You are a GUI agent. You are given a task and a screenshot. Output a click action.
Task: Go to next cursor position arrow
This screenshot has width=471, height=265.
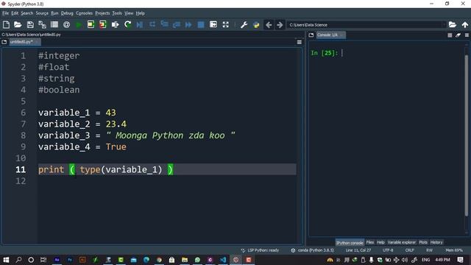point(280,24)
